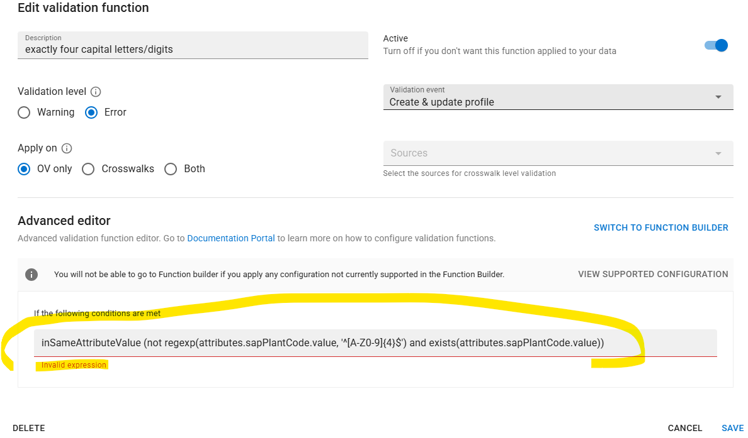748x438 pixels.
Task: Open the Documentation Portal link
Action: pos(231,238)
